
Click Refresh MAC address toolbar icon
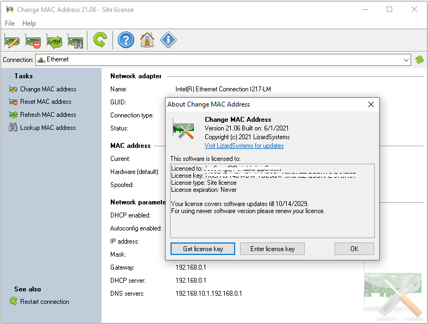point(54,41)
